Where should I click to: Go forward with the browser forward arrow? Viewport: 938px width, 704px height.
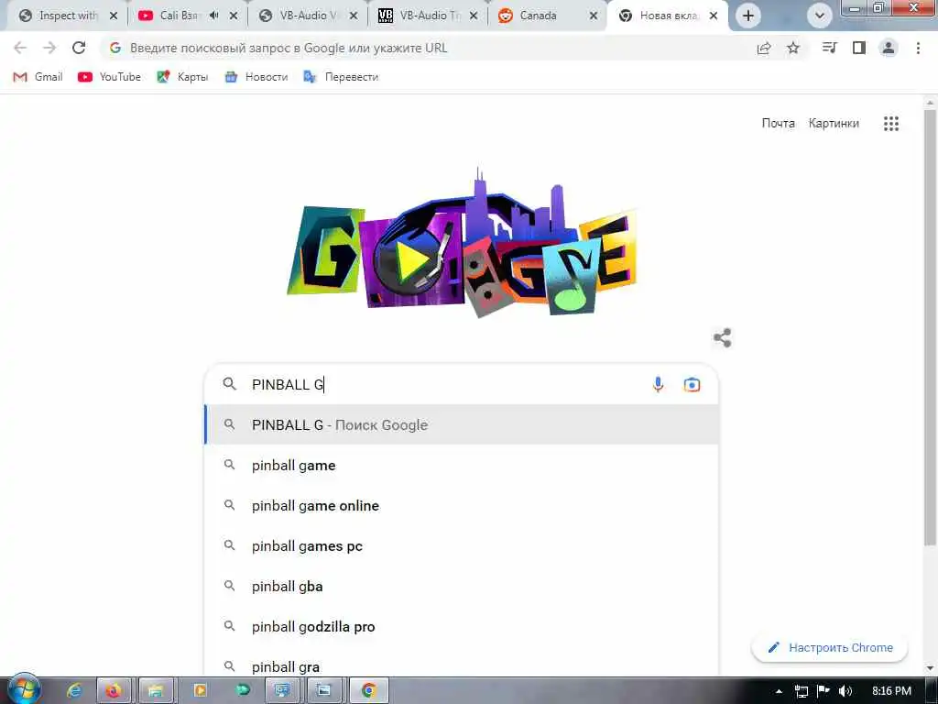coord(49,48)
